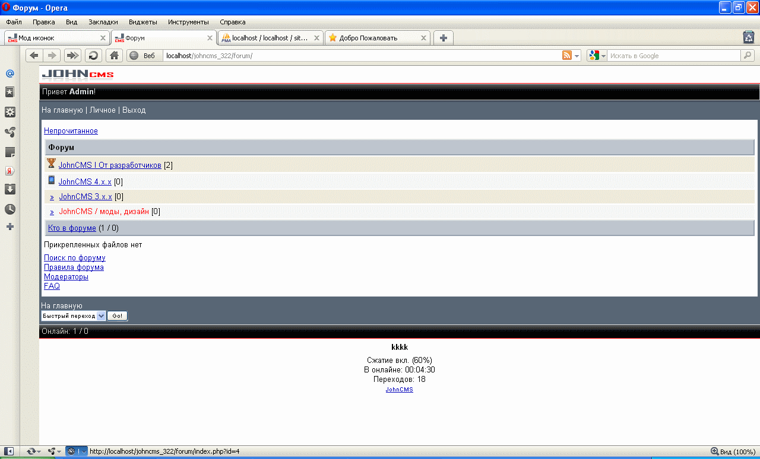760x459 pixels.
Task: Open the Кто в форуме link
Action: coord(72,228)
